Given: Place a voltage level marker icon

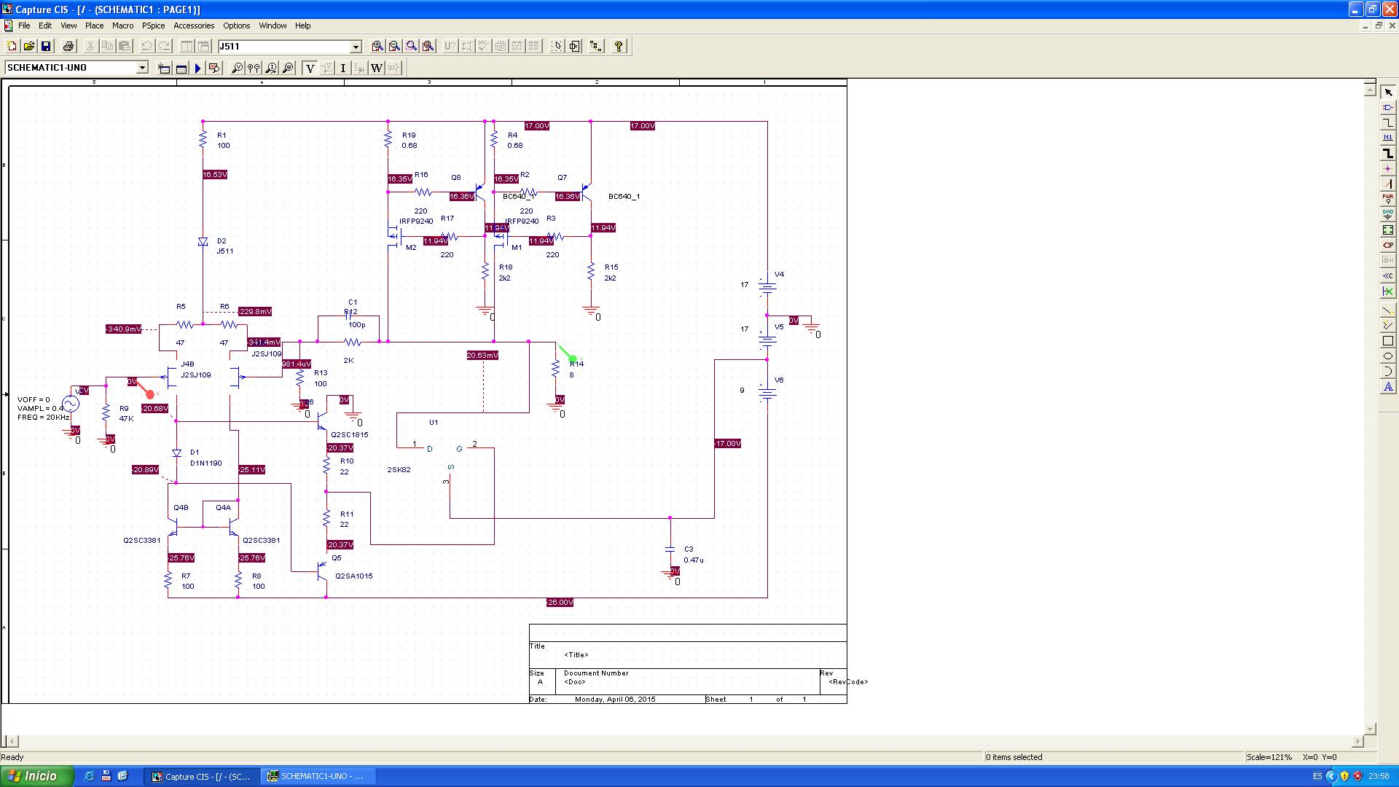Looking at the screenshot, I should (237, 68).
